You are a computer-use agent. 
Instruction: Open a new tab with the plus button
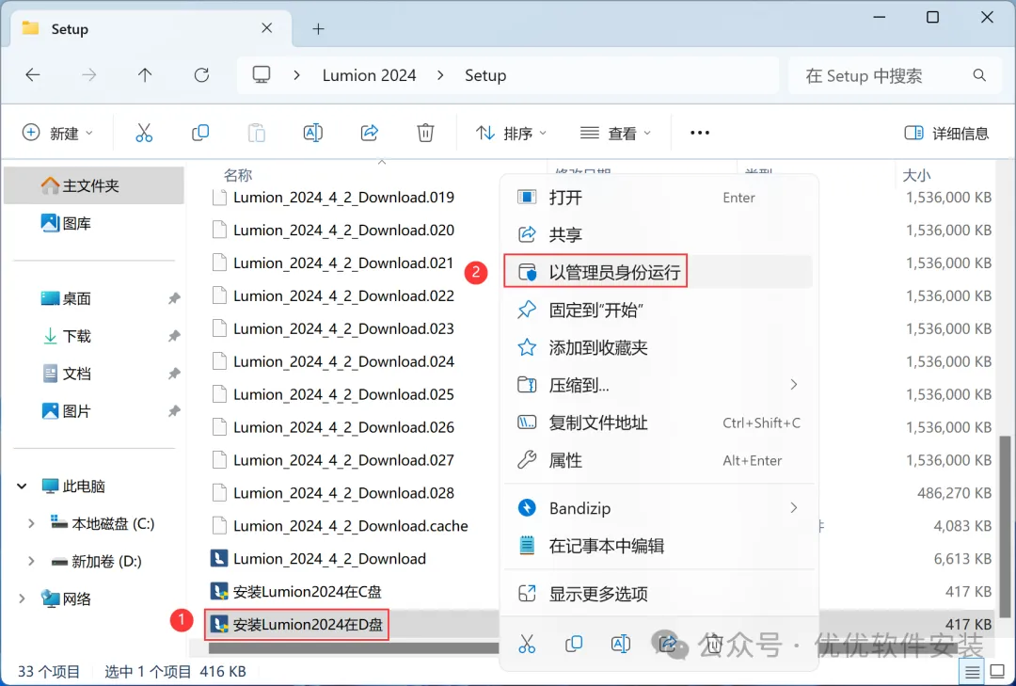click(x=318, y=28)
